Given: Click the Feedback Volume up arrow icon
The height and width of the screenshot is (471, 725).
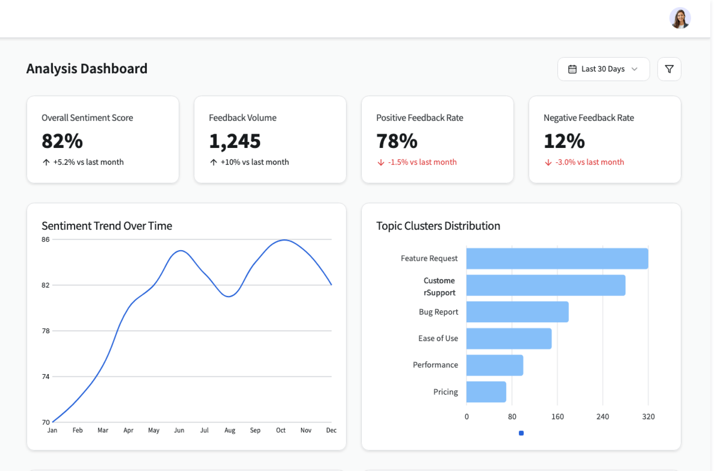Looking at the screenshot, I should tap(213, 162).
